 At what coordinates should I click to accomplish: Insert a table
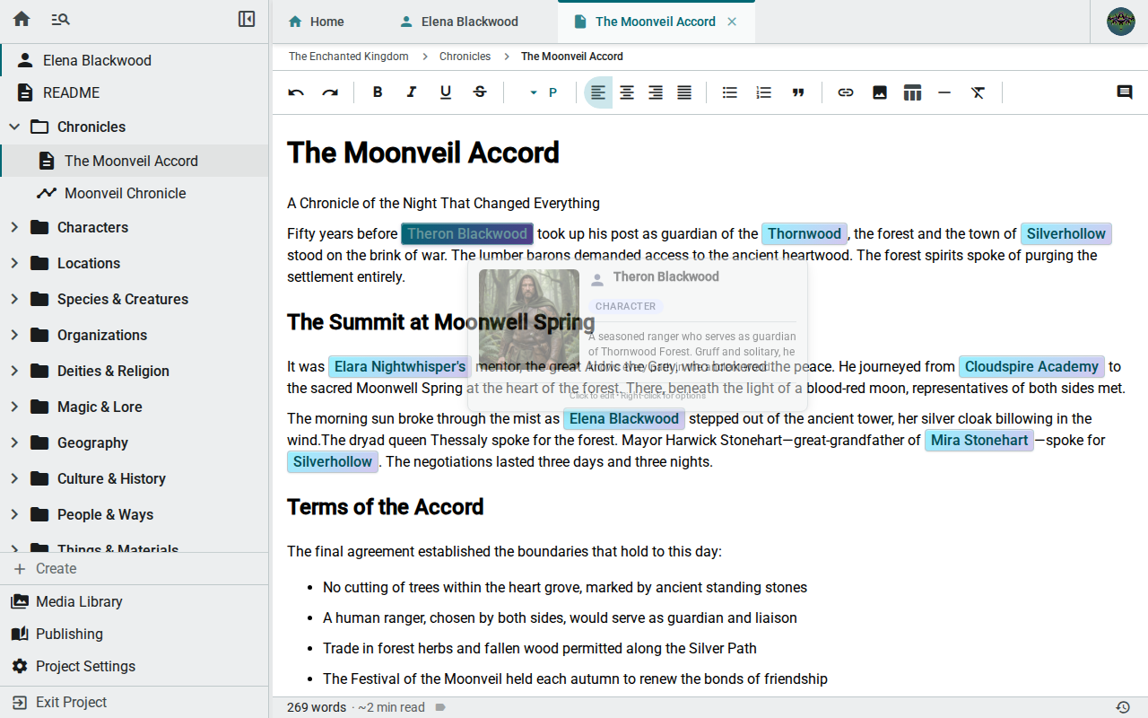point(912,92)
